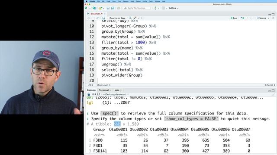Viewport: 277px width, 155px height.
Task: Open the Help menu in the menu bar
Action: (x=164, y=1)
